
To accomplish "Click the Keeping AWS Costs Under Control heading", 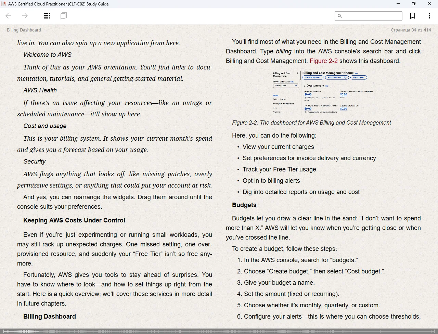I will pos(74,220).
